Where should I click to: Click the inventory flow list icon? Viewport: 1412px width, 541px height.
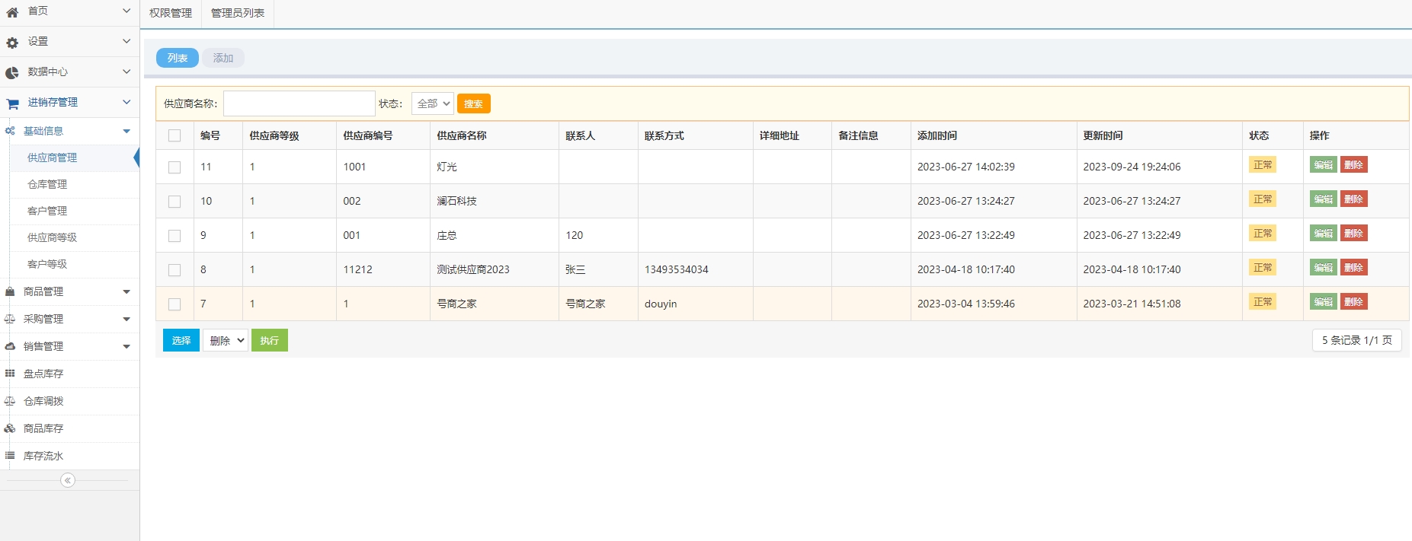point(10,456)
